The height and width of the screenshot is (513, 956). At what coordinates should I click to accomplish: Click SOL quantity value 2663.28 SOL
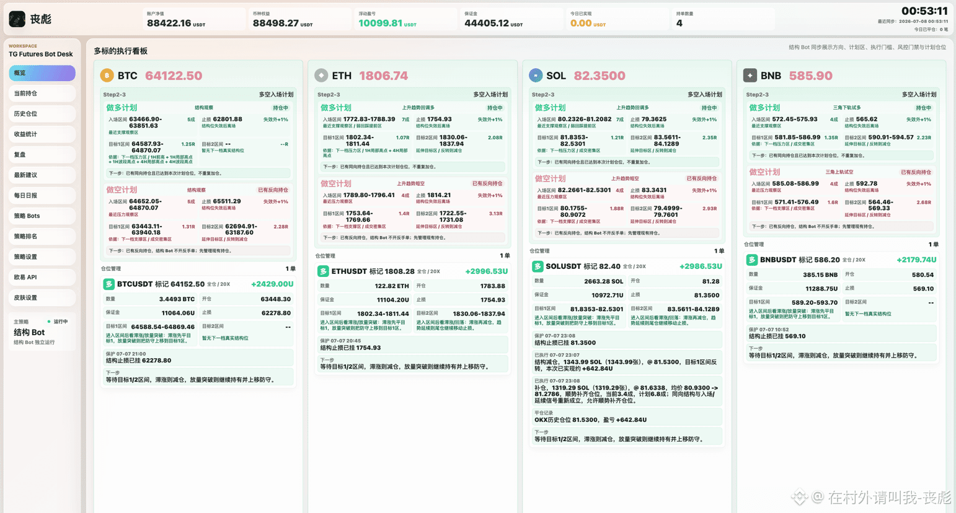(x=604, y=281)
